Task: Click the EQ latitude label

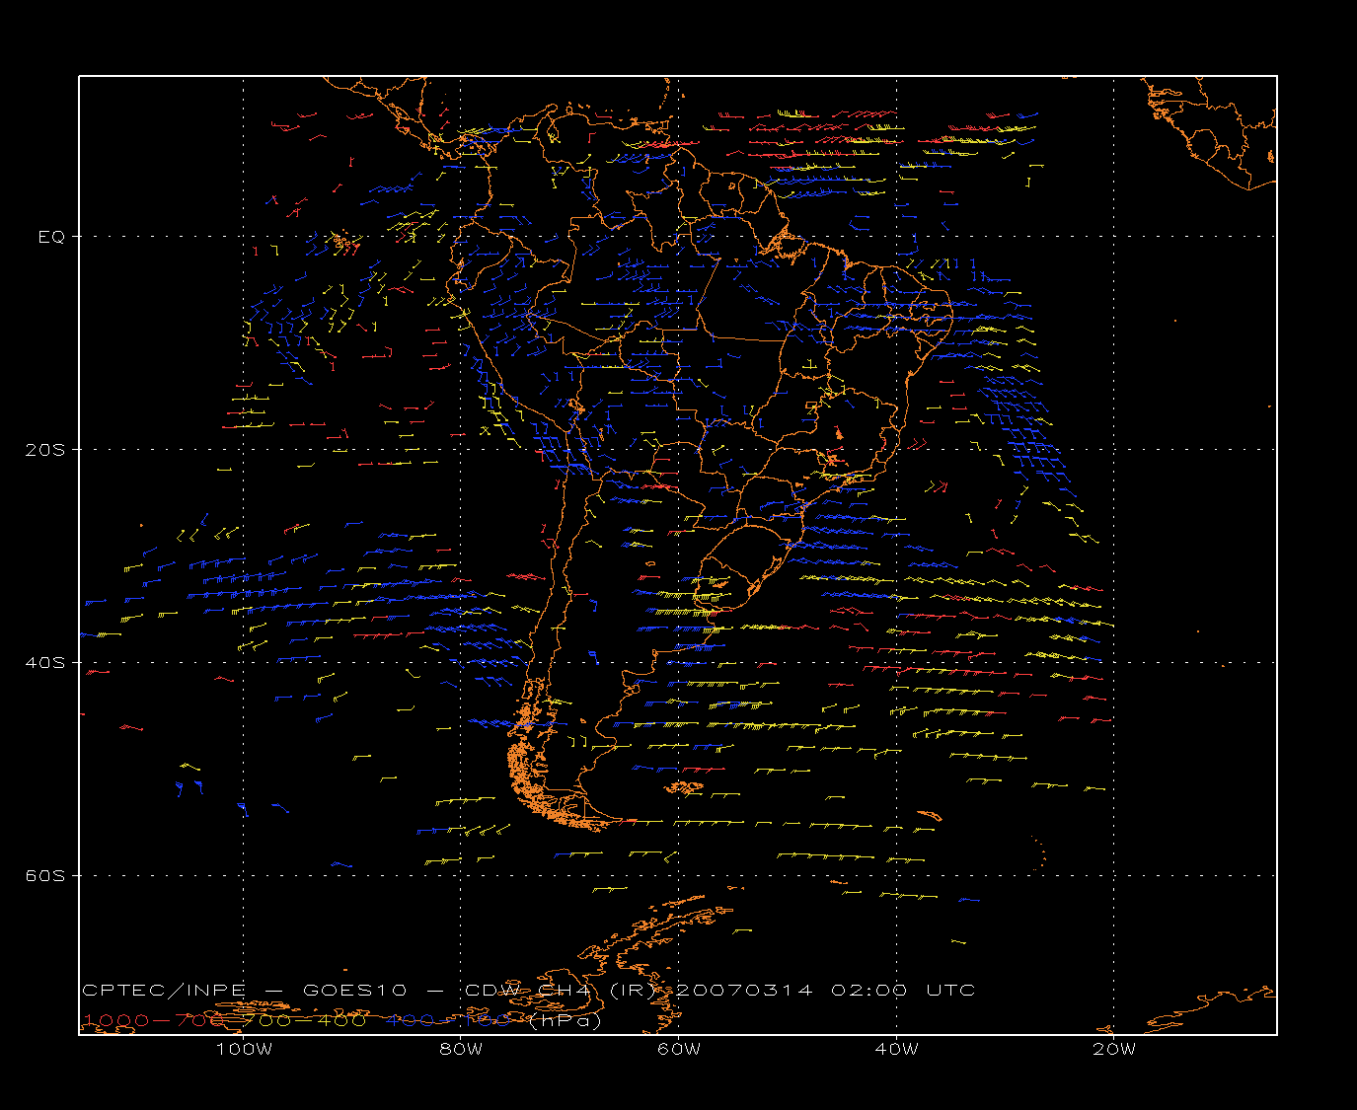Action: (51, 237)
